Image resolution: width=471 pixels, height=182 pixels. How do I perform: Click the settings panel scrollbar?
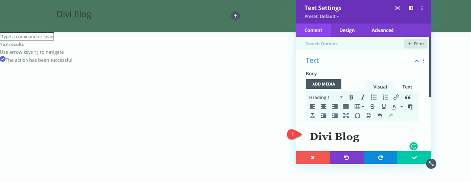pyautogui.click(x=430, y=68)
